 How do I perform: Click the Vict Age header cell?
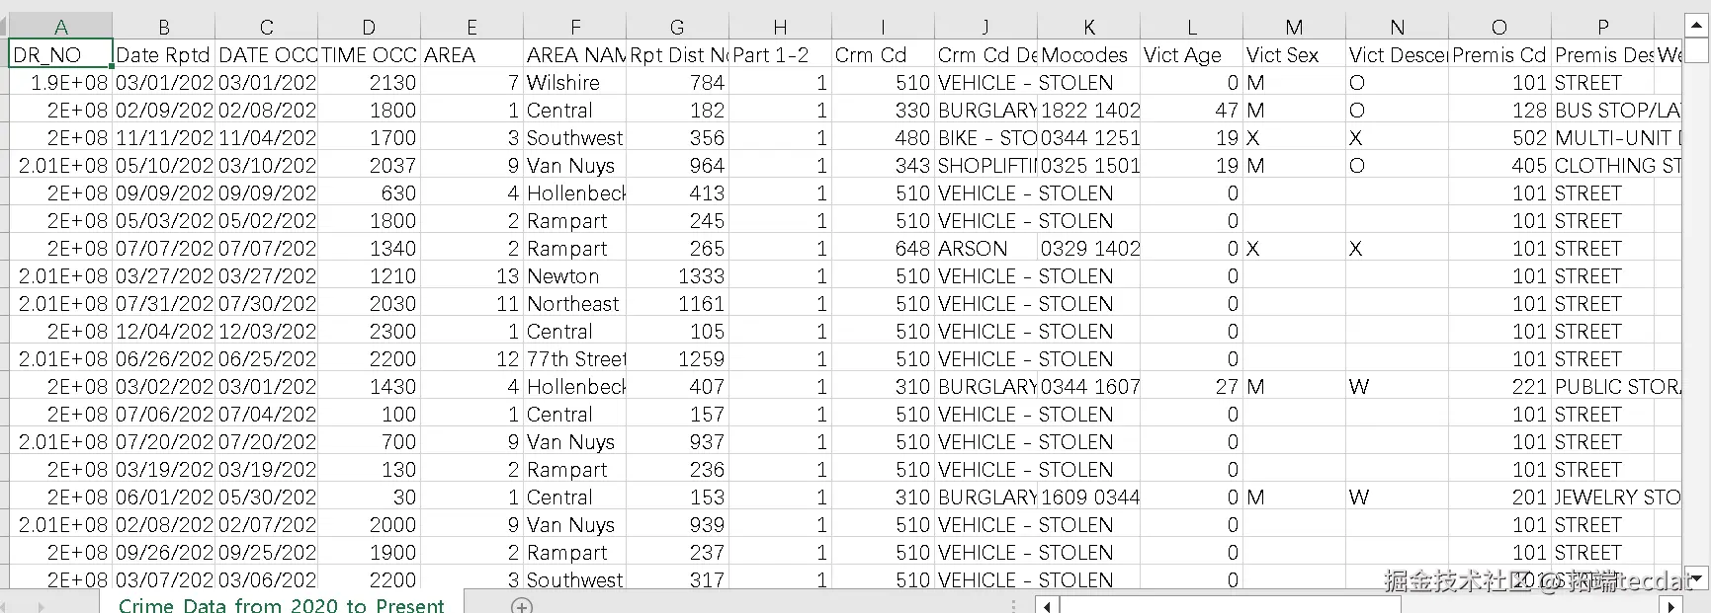coord(1191,54)
